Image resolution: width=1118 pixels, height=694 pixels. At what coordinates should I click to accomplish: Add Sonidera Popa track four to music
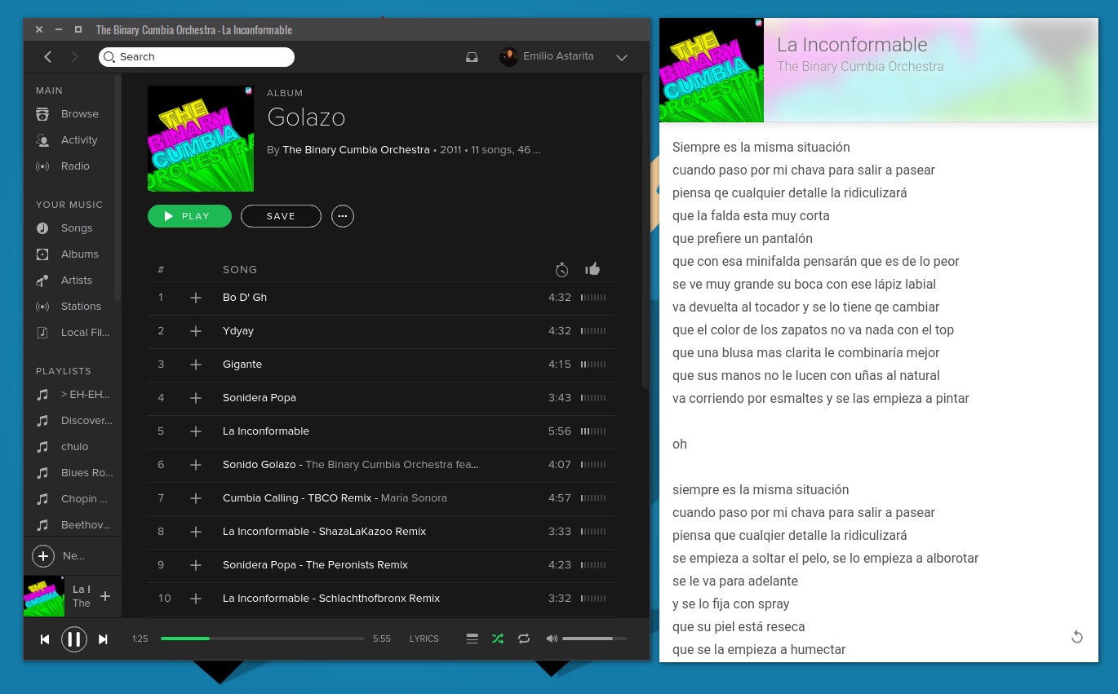pyautogui.click(x=196, y=398)
